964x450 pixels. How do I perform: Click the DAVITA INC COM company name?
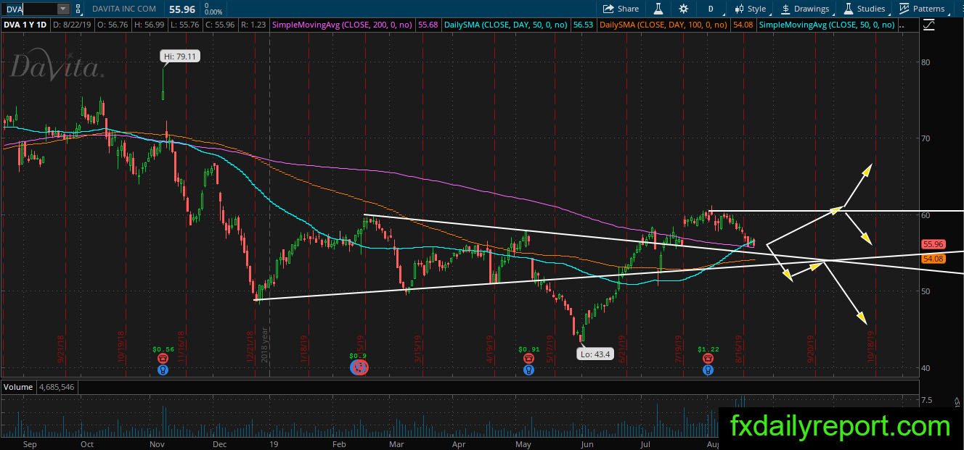tap(125, 9)
